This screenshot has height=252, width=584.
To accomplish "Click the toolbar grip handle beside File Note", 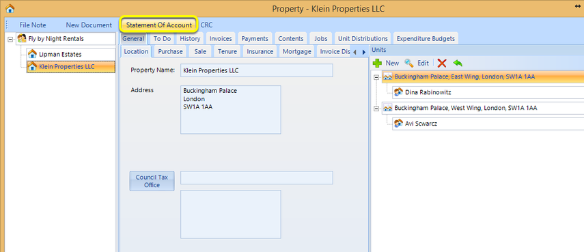I will (x=7, y=25).
